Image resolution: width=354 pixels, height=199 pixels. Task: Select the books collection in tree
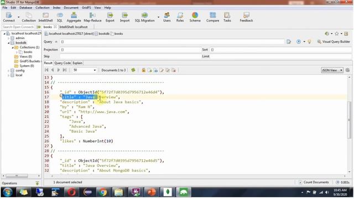pyautogui.click(x=25, y=52)
